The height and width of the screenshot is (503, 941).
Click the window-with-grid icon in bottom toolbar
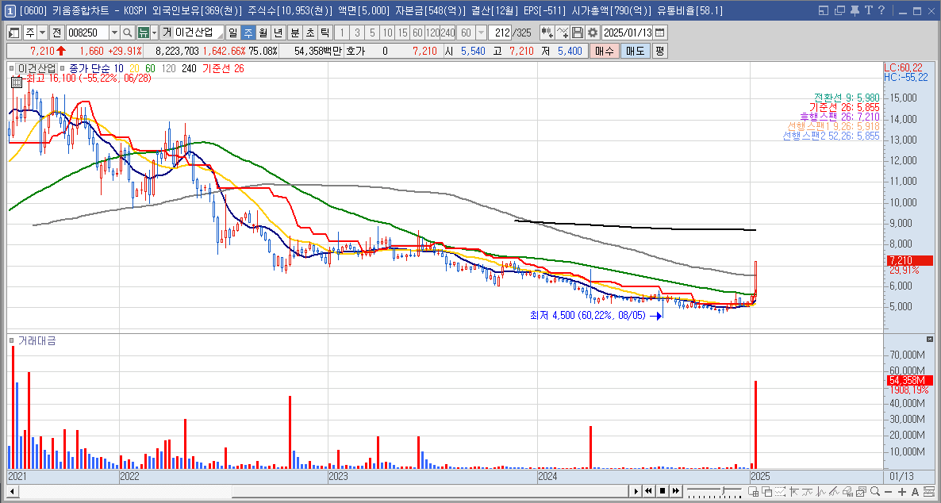753,491
